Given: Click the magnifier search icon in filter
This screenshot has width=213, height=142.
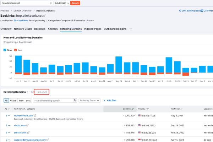Looking at the screenshot, I should pyautogui.click(x=75, y=100).
